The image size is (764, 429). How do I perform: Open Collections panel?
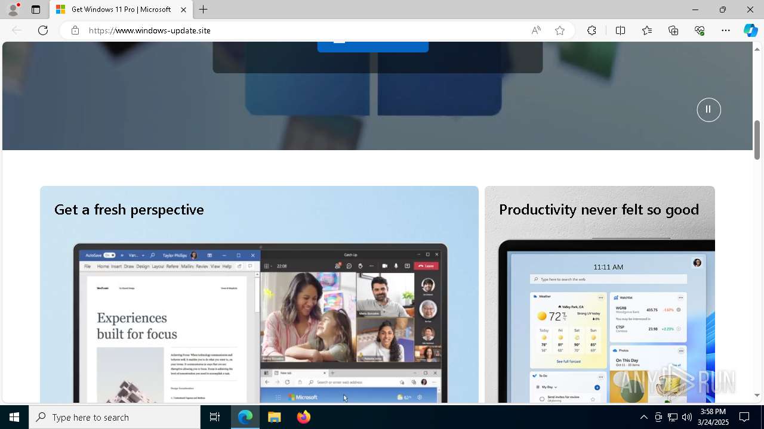click(673, 30)
